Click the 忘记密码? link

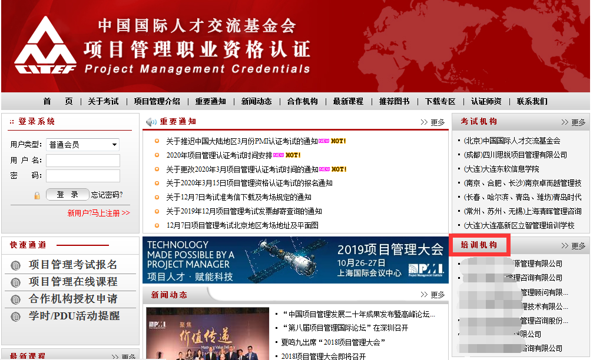107,195
